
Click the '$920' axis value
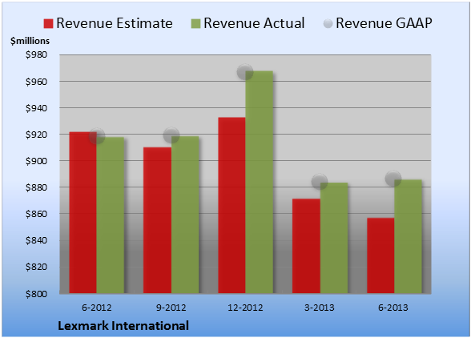[x=36, y=135]
